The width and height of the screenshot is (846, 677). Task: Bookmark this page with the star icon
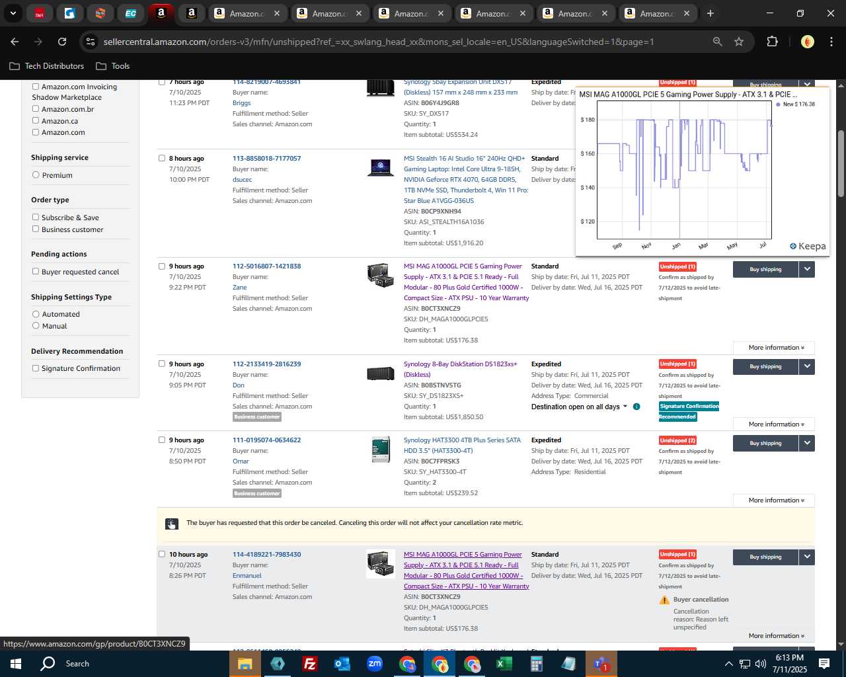tap(739, 42)
